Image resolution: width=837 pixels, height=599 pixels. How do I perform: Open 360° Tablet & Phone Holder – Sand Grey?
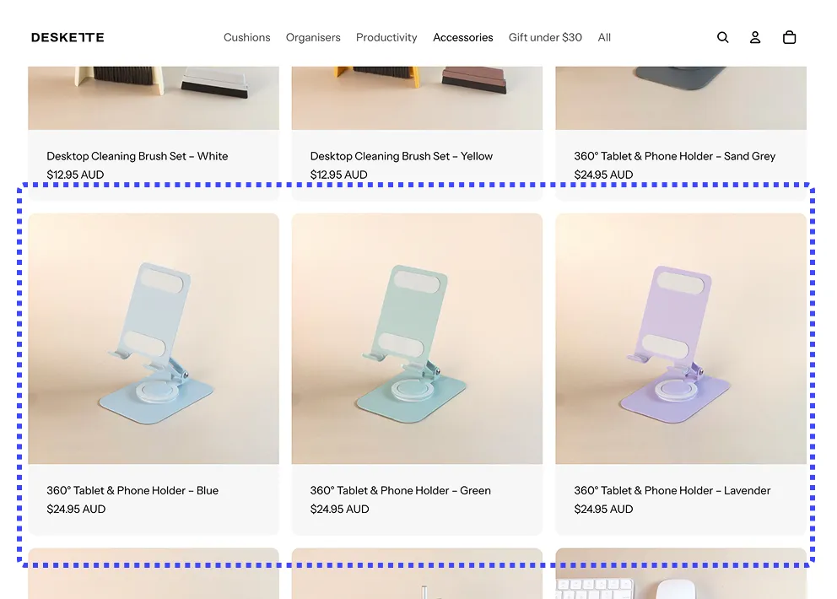(675, 156)
